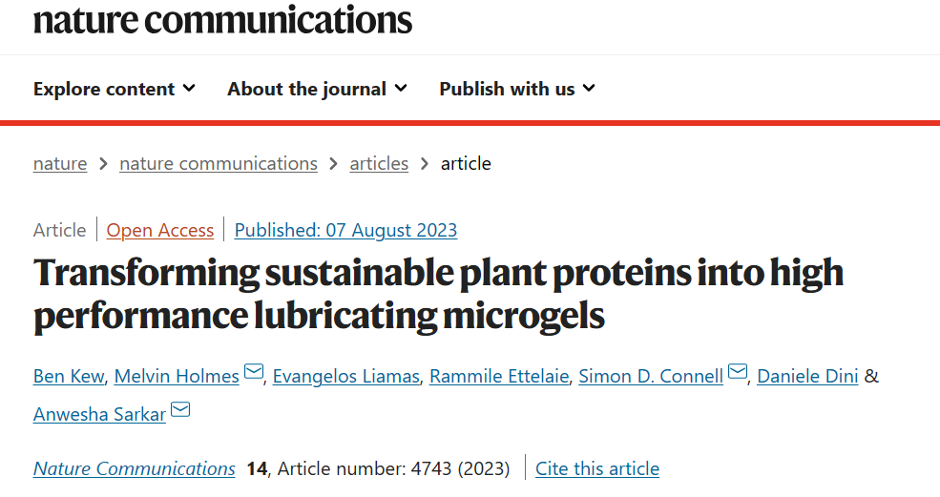
Task: Select author Evangelos Liamas
Action: [x=345, y=376]
